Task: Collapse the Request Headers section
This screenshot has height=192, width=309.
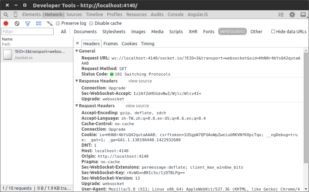Action: [x=77, y=106]
